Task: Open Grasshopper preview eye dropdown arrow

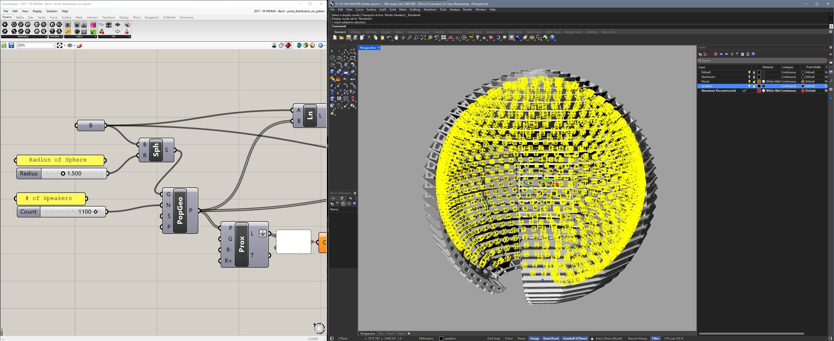Action: coord(74,45)
